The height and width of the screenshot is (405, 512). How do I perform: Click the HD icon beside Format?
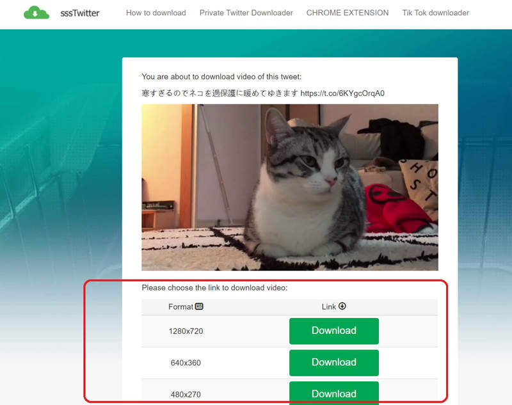[x=199, y=306]
